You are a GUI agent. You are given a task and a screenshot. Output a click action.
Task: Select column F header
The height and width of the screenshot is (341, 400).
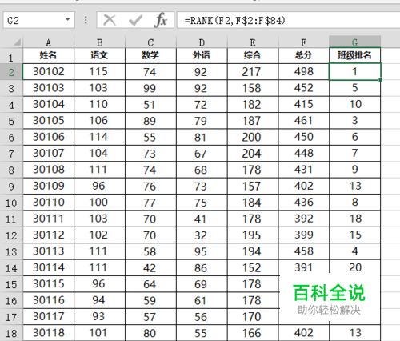point(303,42)
